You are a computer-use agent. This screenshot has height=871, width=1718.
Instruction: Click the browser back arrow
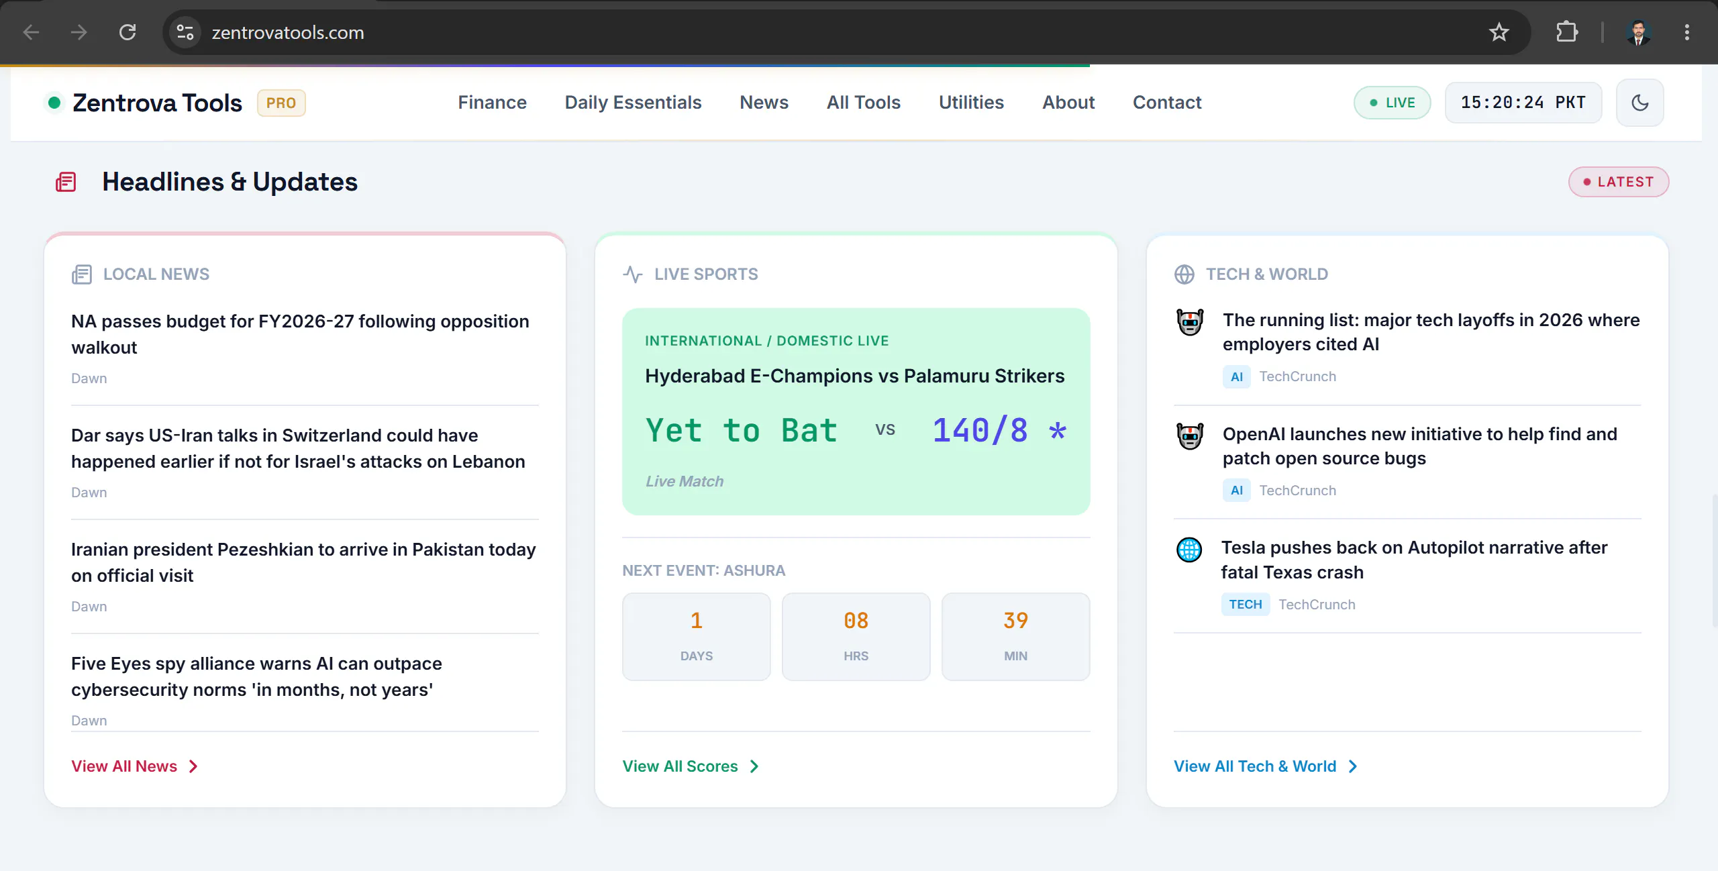point(32,32)
